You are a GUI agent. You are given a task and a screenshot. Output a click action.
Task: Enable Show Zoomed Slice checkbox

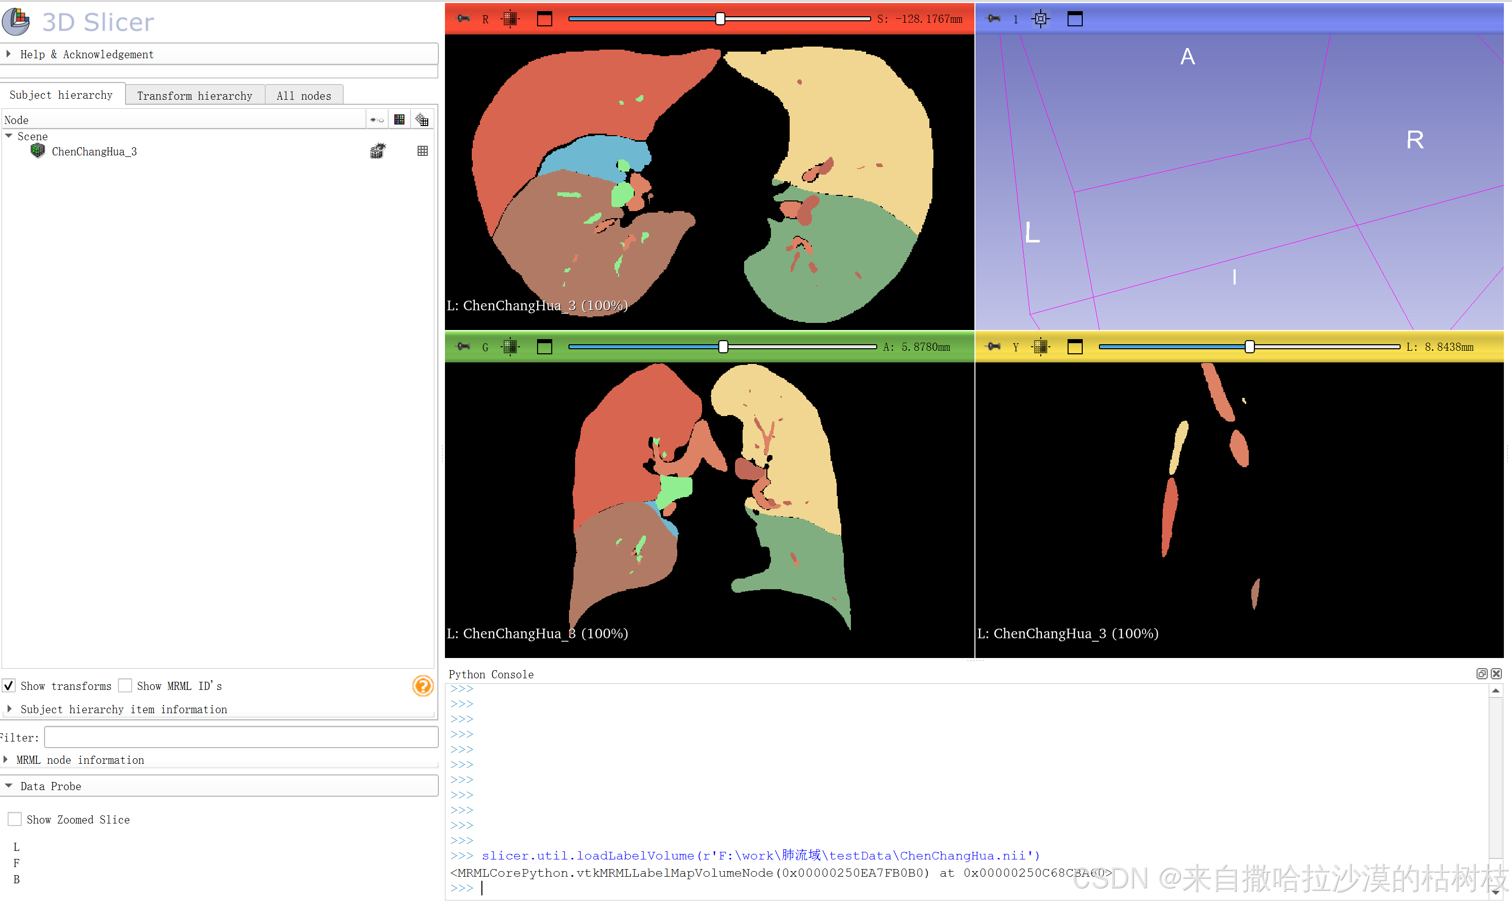[15, 819]
